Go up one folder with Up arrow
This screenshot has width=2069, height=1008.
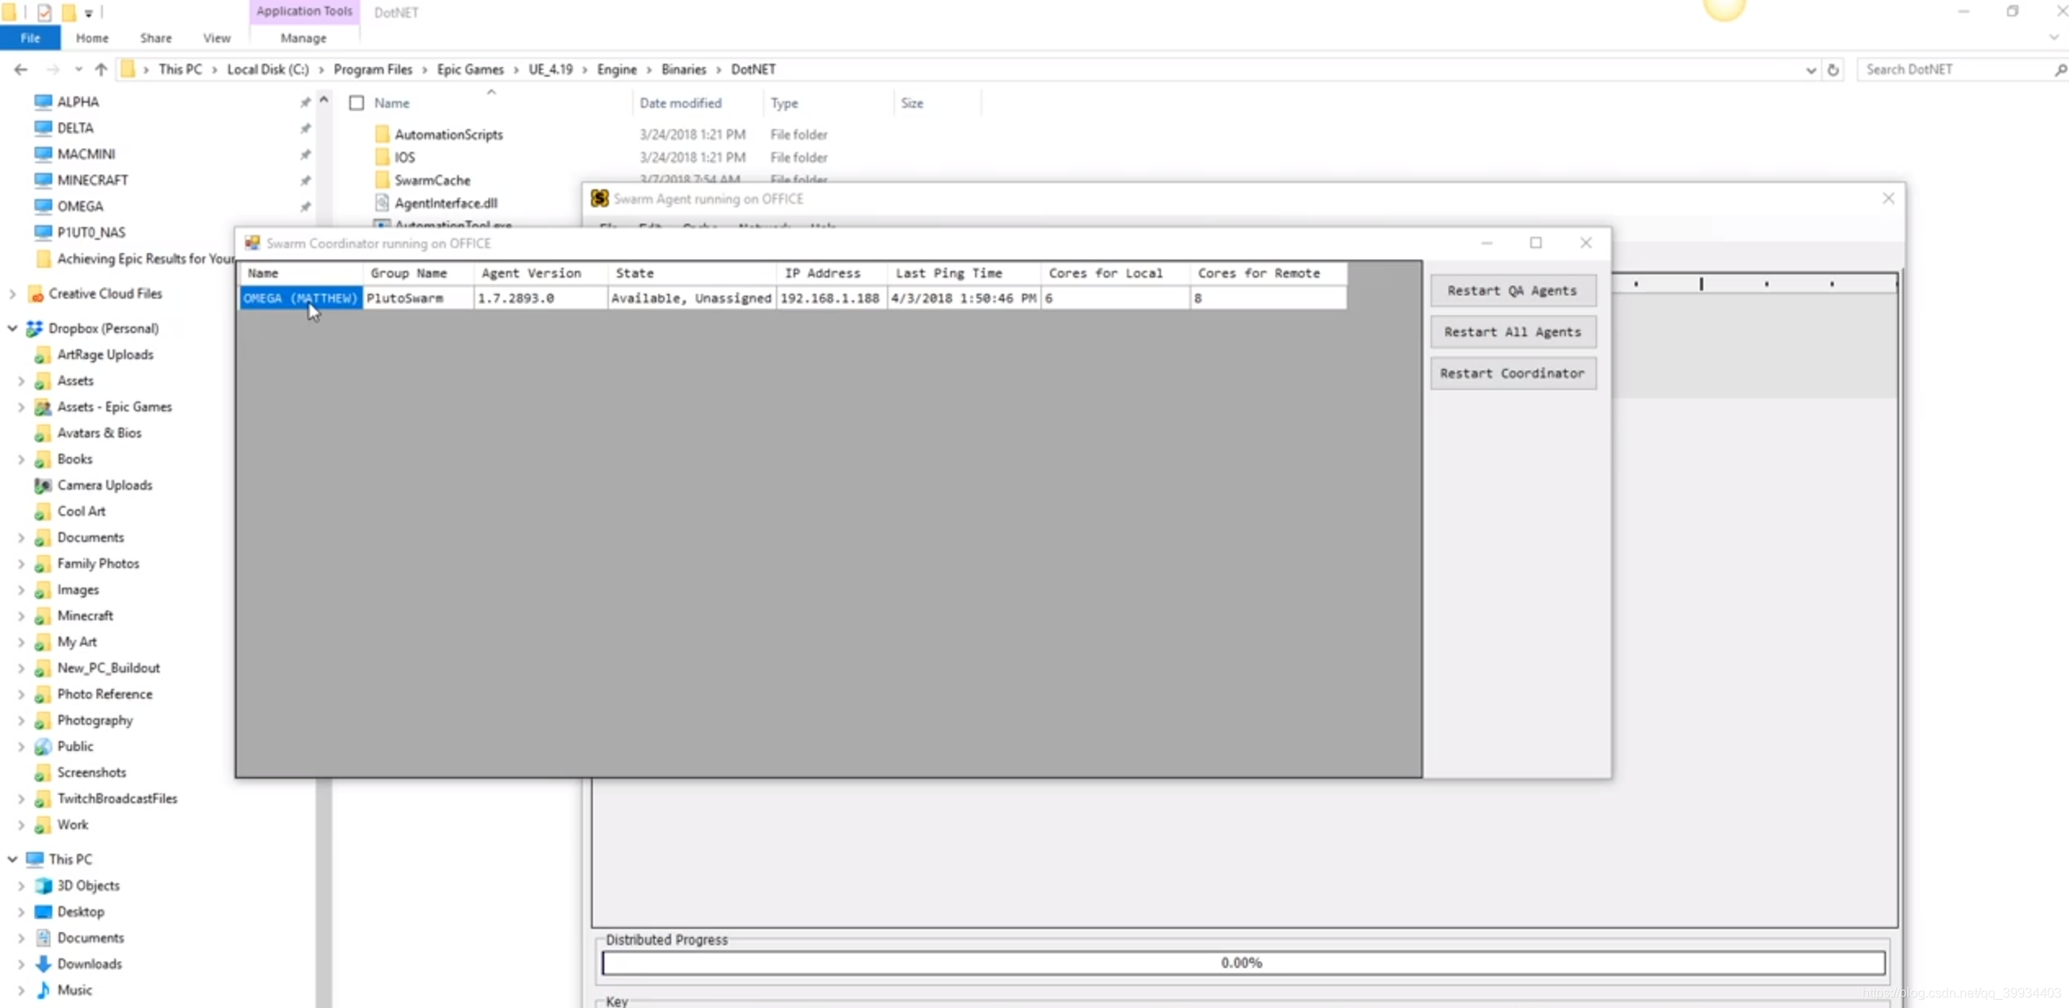(x=100, y=69)
